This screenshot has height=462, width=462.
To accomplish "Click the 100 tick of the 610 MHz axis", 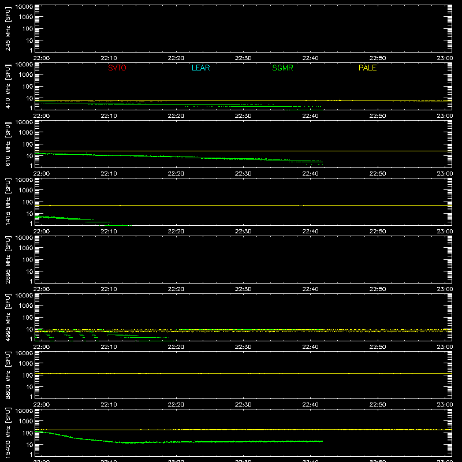I will [x=28, y=144].
